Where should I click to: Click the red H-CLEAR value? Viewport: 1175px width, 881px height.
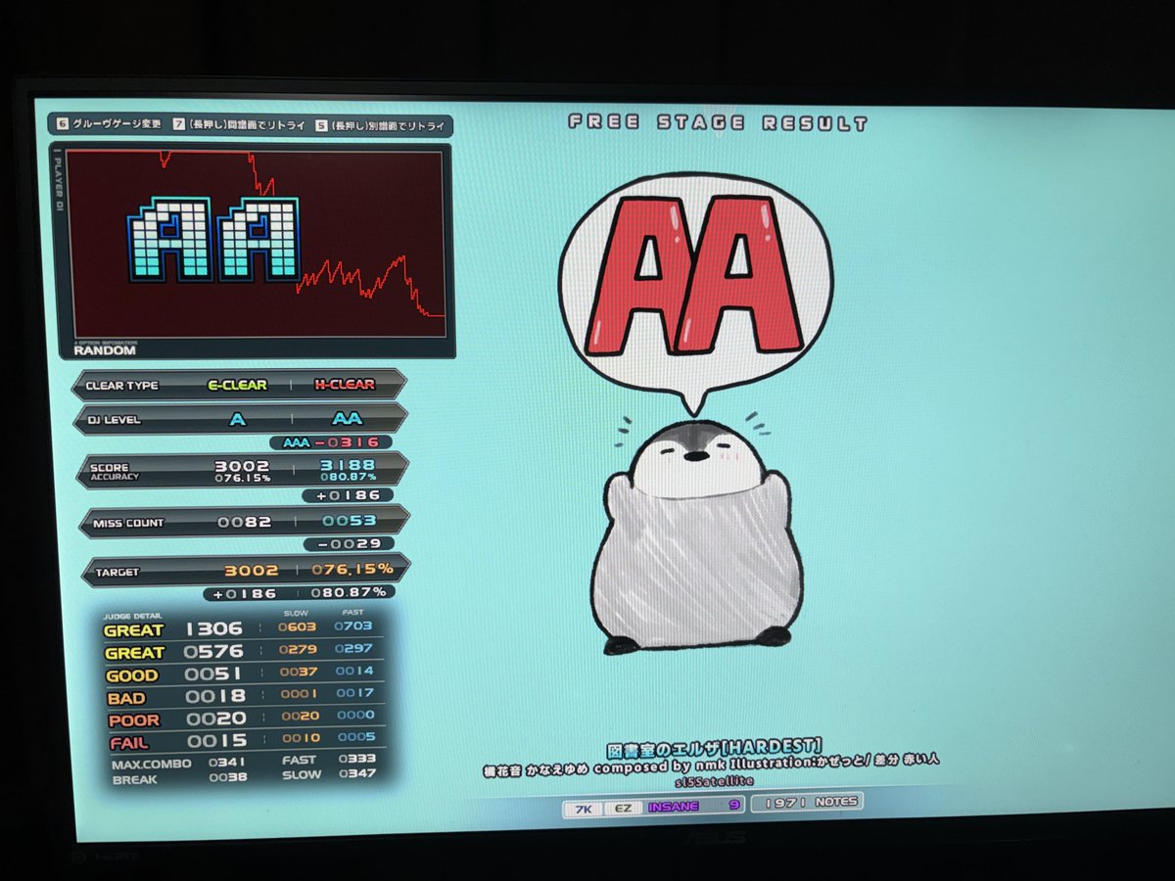(345, 385)
